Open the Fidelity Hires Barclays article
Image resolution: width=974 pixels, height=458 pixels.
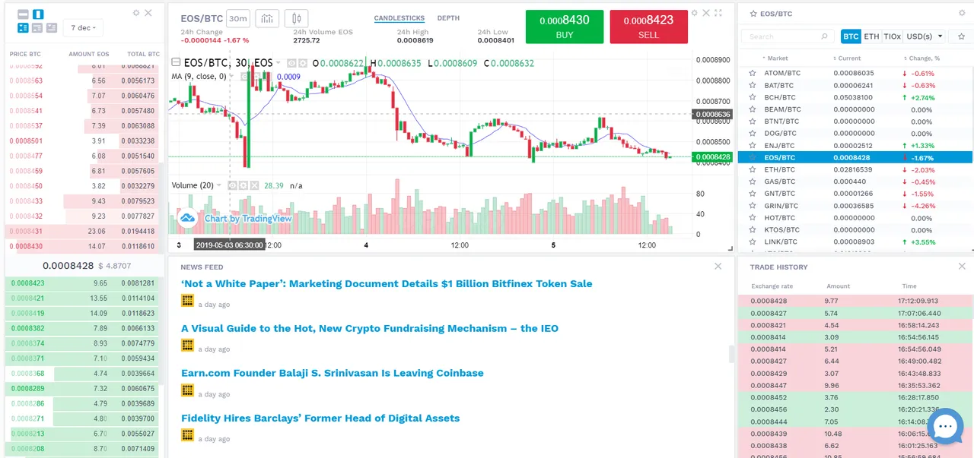coord(320,418)
